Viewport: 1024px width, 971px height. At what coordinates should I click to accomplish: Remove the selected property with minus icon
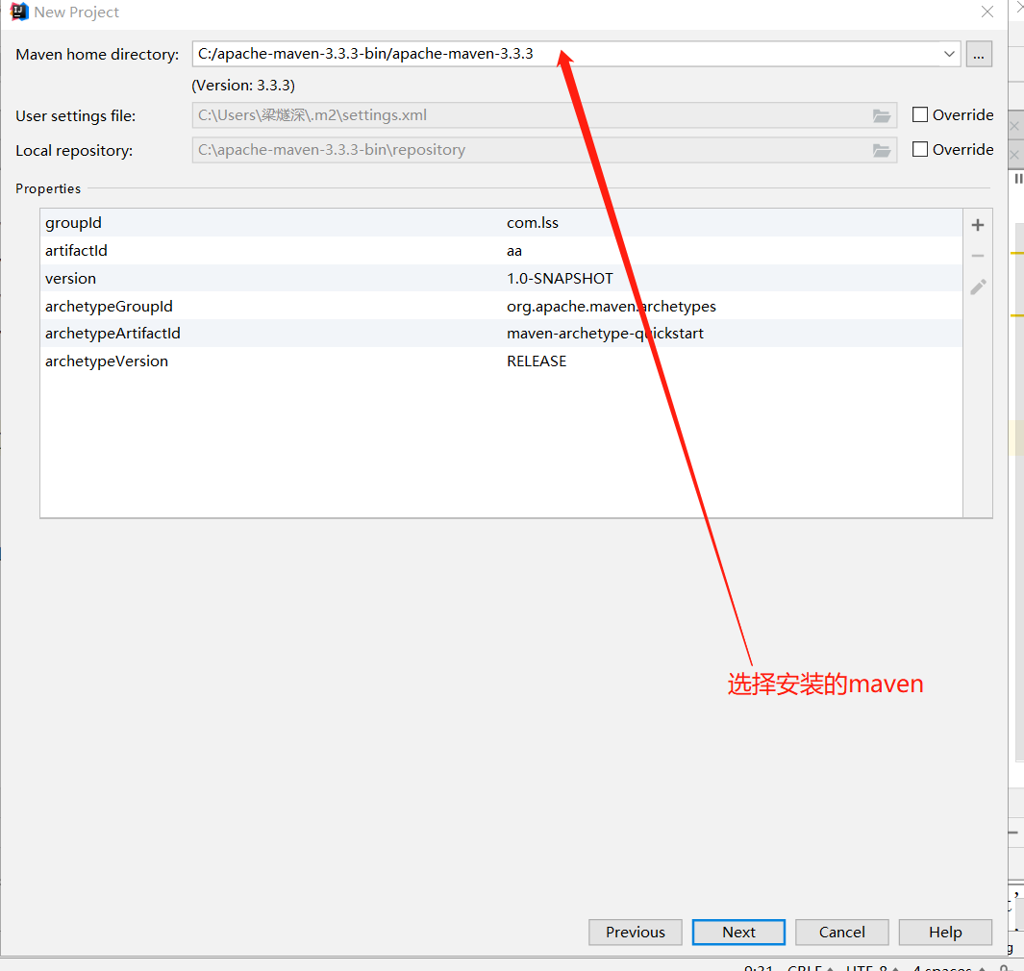click(x=978, y=256)
